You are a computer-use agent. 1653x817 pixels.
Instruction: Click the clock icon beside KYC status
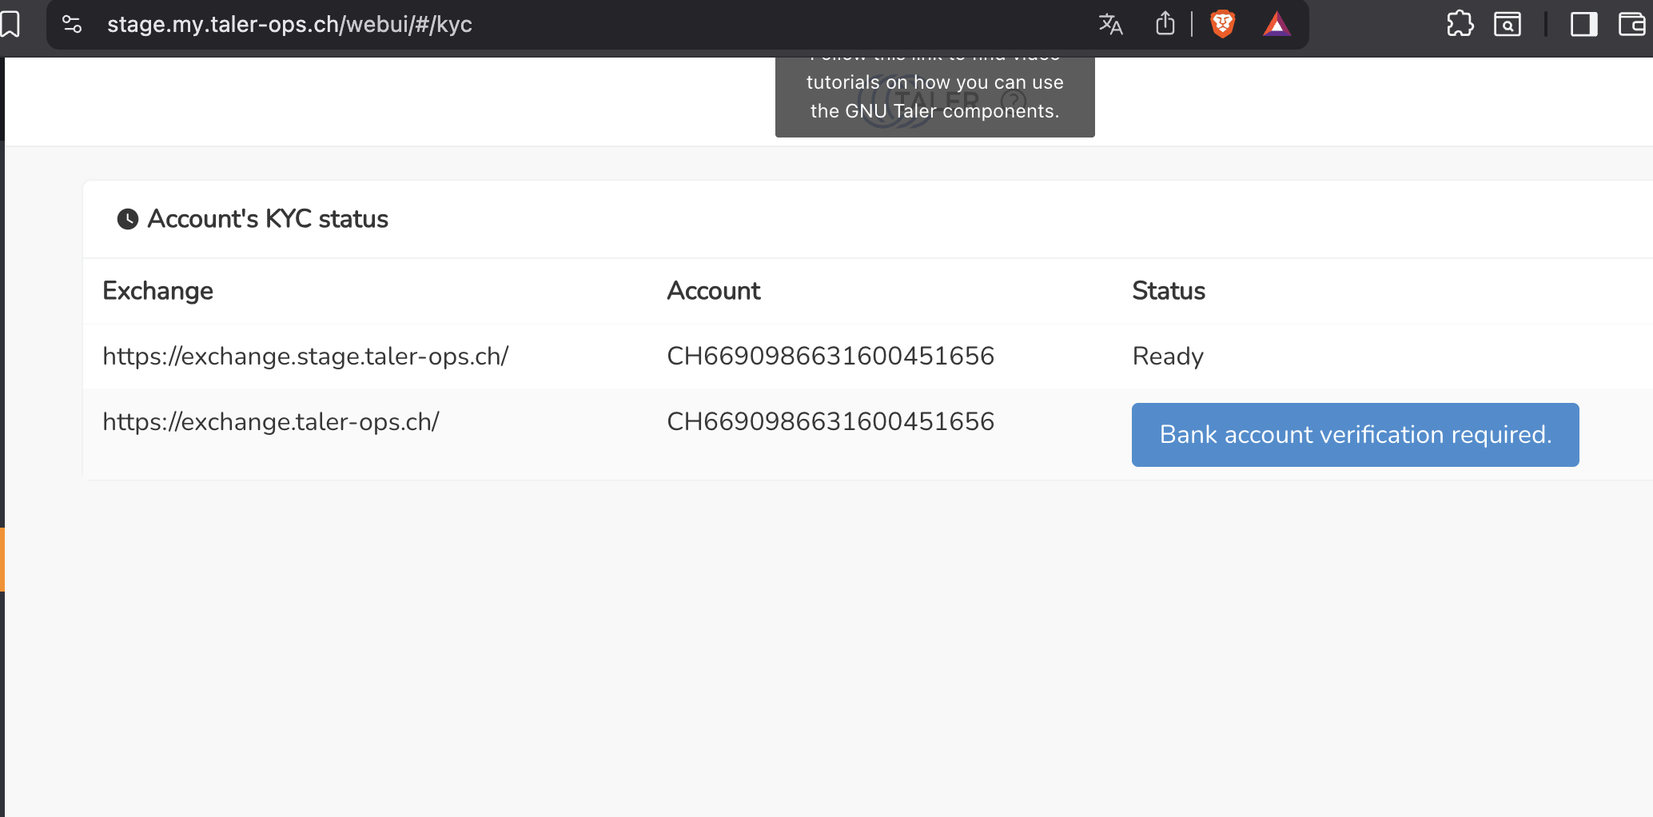(x=128, y=219)
